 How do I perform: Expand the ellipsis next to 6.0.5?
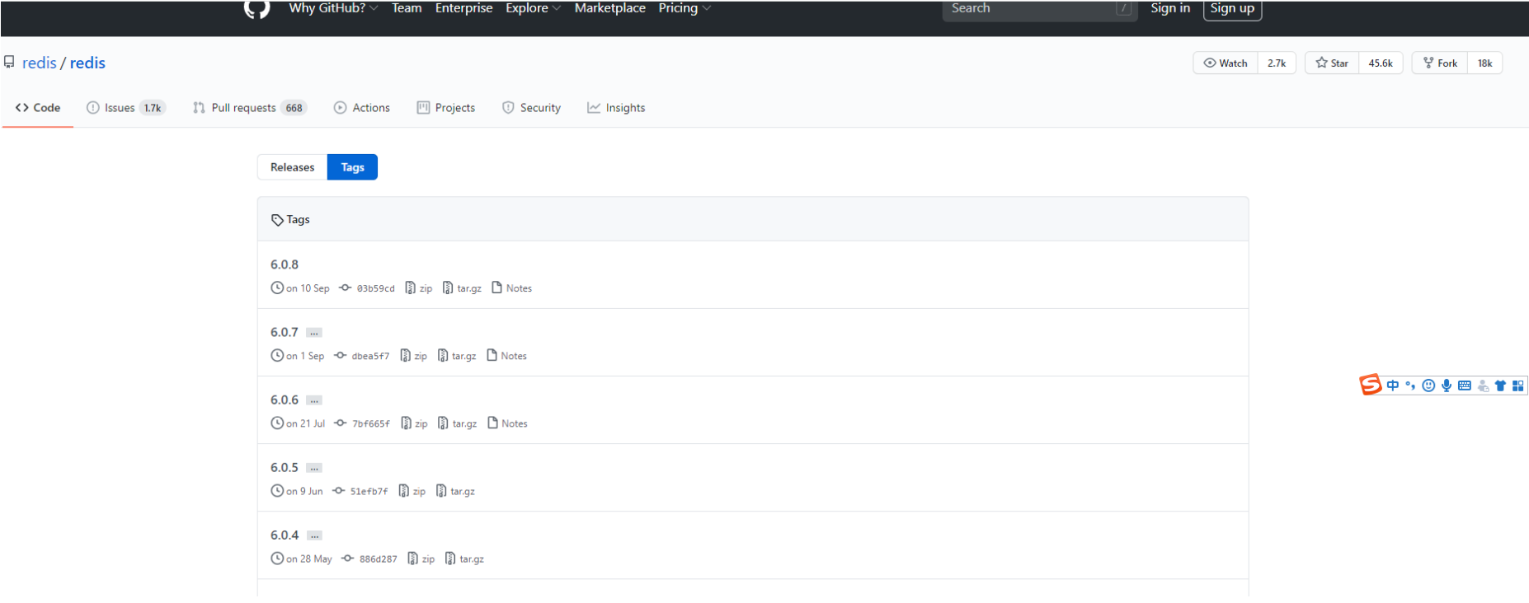[314, 468]
